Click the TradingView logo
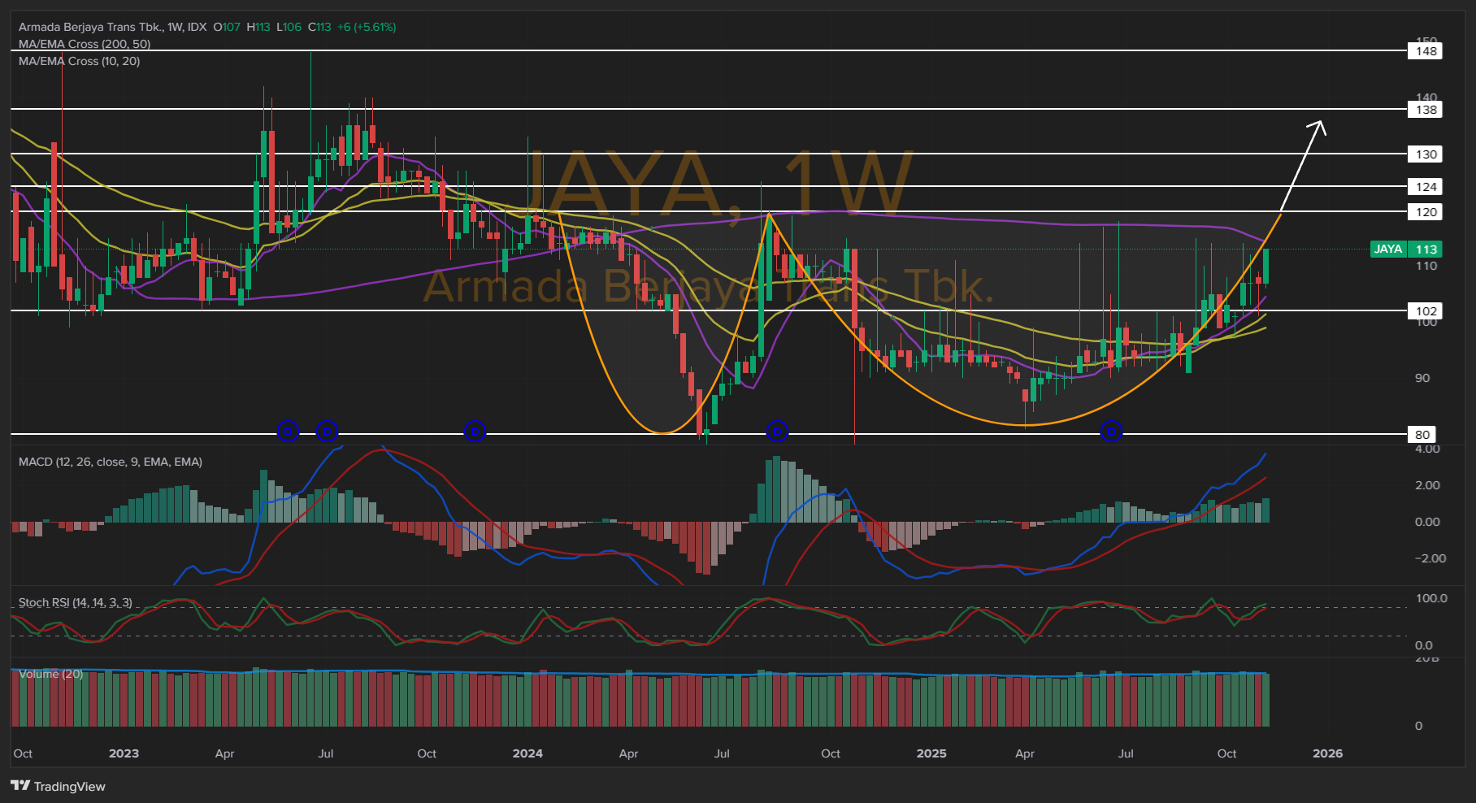 pyautogui.click(x=58, y=786)
